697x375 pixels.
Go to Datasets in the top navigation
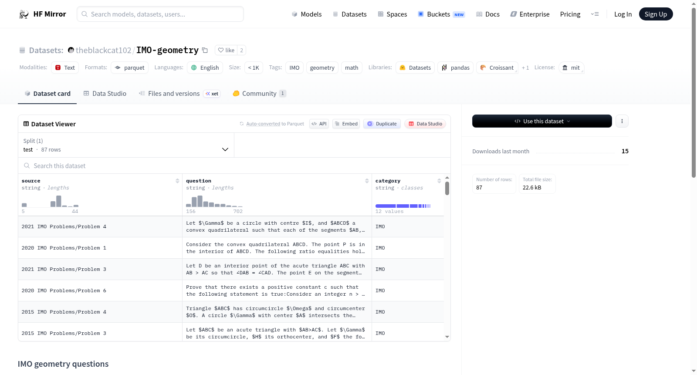tap(349, 14)
